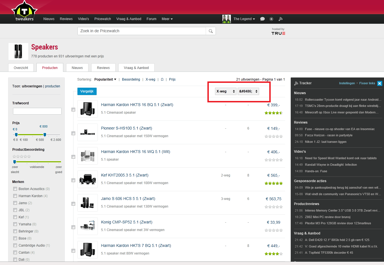Click the Vergelijk button

[87, 91]
